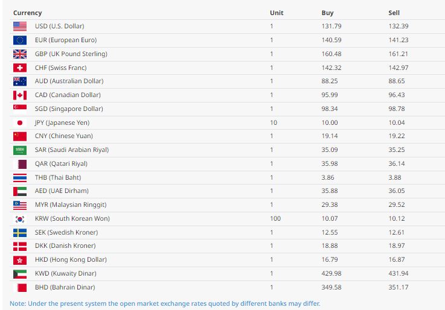Click the European Euro flag icon
The width and height of the screenshot is (445, 310).
click(x=20, y=40)
